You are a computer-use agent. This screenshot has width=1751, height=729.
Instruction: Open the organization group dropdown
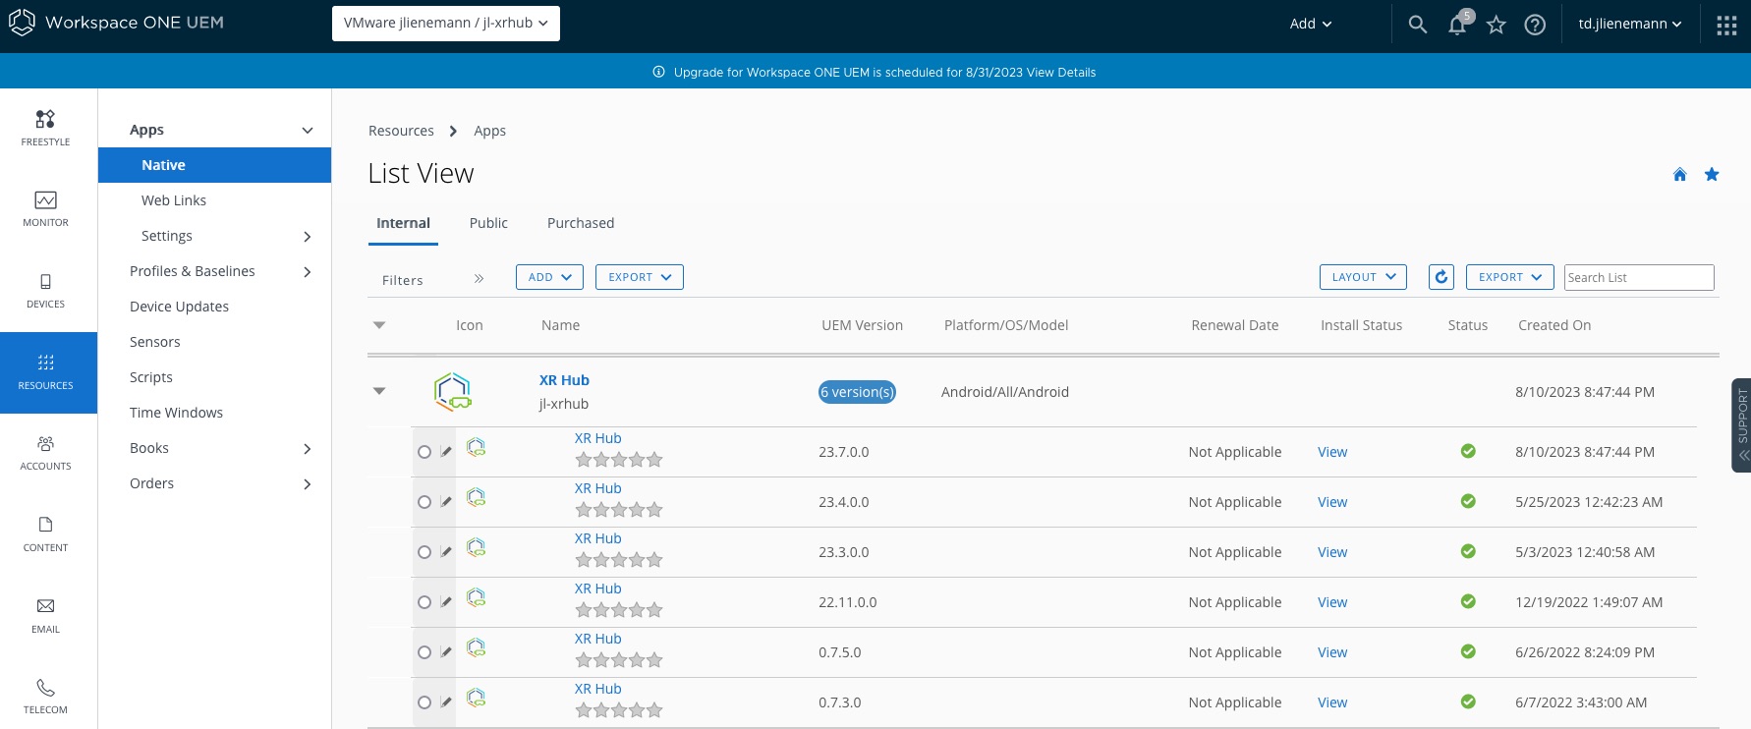[446, 24]
